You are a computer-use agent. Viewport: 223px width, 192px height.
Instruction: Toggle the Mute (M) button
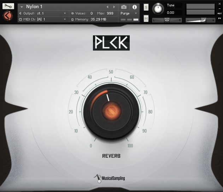pyautogui.click(x=146, y=18)
